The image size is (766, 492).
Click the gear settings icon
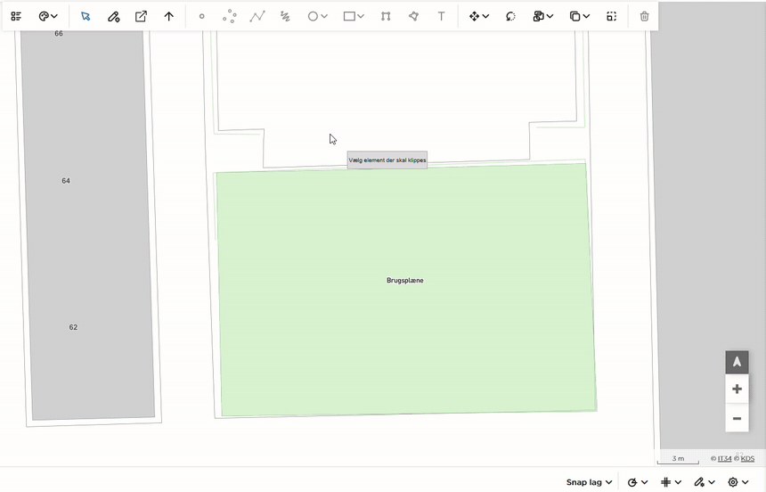[733, 482]
